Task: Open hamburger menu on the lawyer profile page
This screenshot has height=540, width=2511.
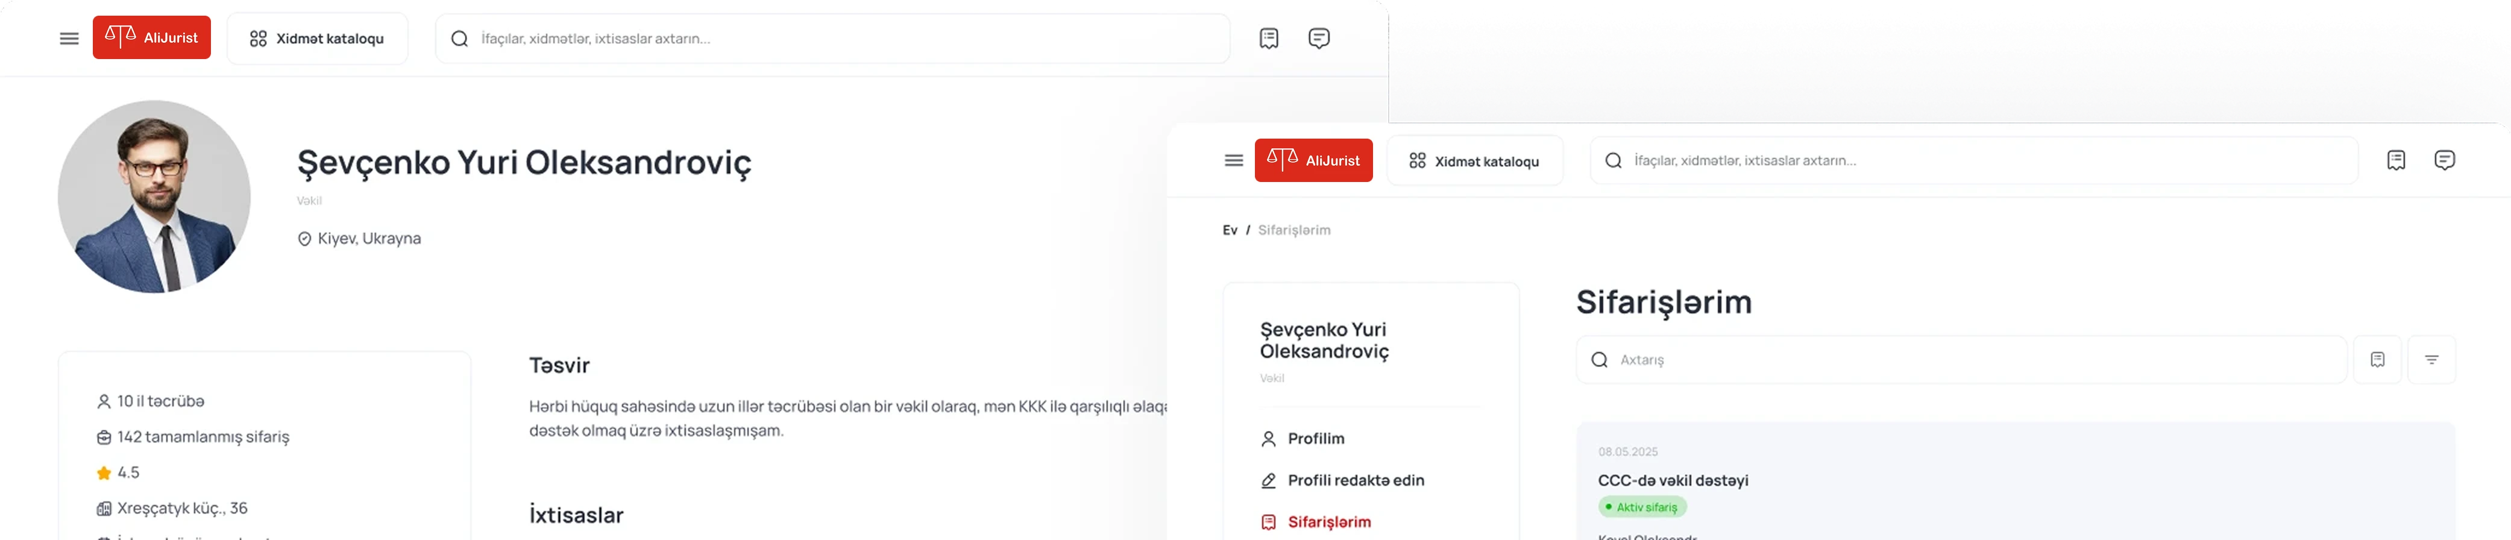Action: click(69, 39)
